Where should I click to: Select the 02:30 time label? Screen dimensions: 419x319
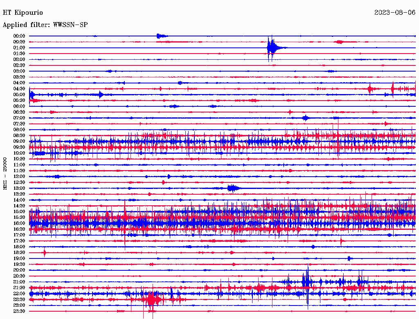[x=19, y=65]
